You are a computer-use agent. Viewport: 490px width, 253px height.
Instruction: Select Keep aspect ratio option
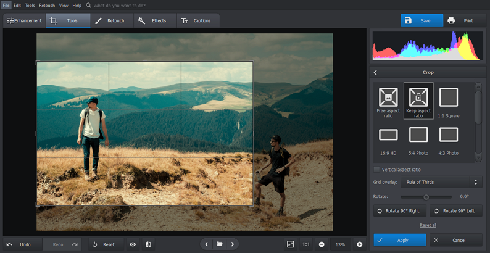pos(418,97)
